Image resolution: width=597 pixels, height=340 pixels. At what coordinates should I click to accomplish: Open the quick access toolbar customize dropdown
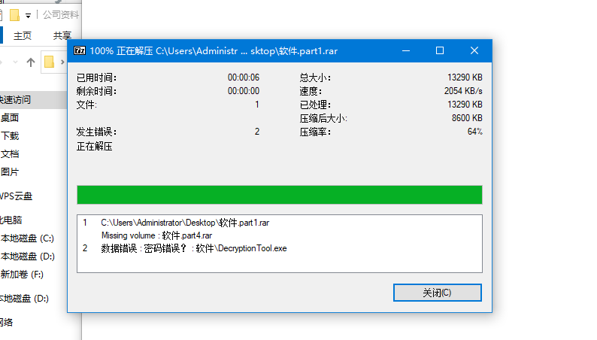coord(28,15)
